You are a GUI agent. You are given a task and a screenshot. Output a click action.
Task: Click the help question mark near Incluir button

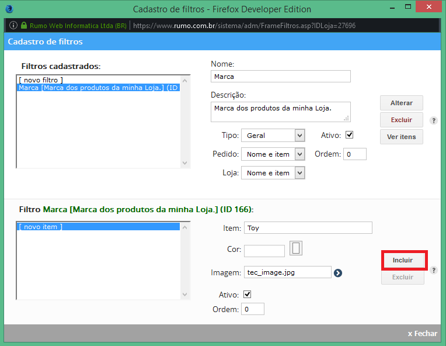coord(434,270)
